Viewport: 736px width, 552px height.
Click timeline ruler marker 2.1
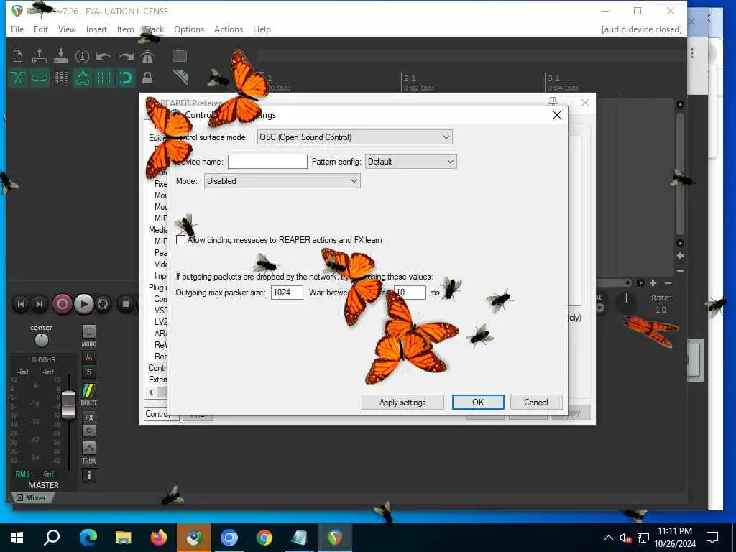point(410,78)
